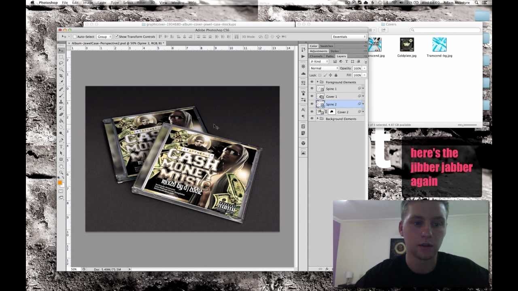
Task: Select the Rectangle shape tool
Action: 61,159
